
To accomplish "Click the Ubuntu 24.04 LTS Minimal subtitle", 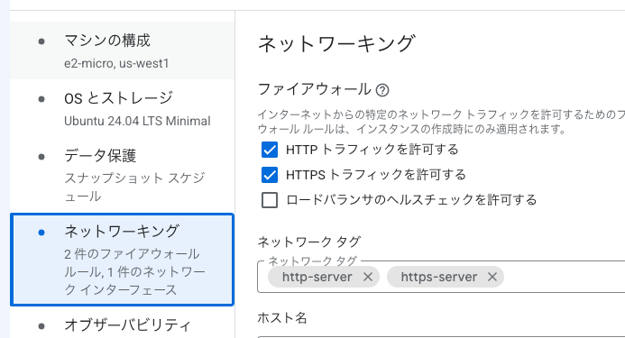I will [x=137, y=121].
